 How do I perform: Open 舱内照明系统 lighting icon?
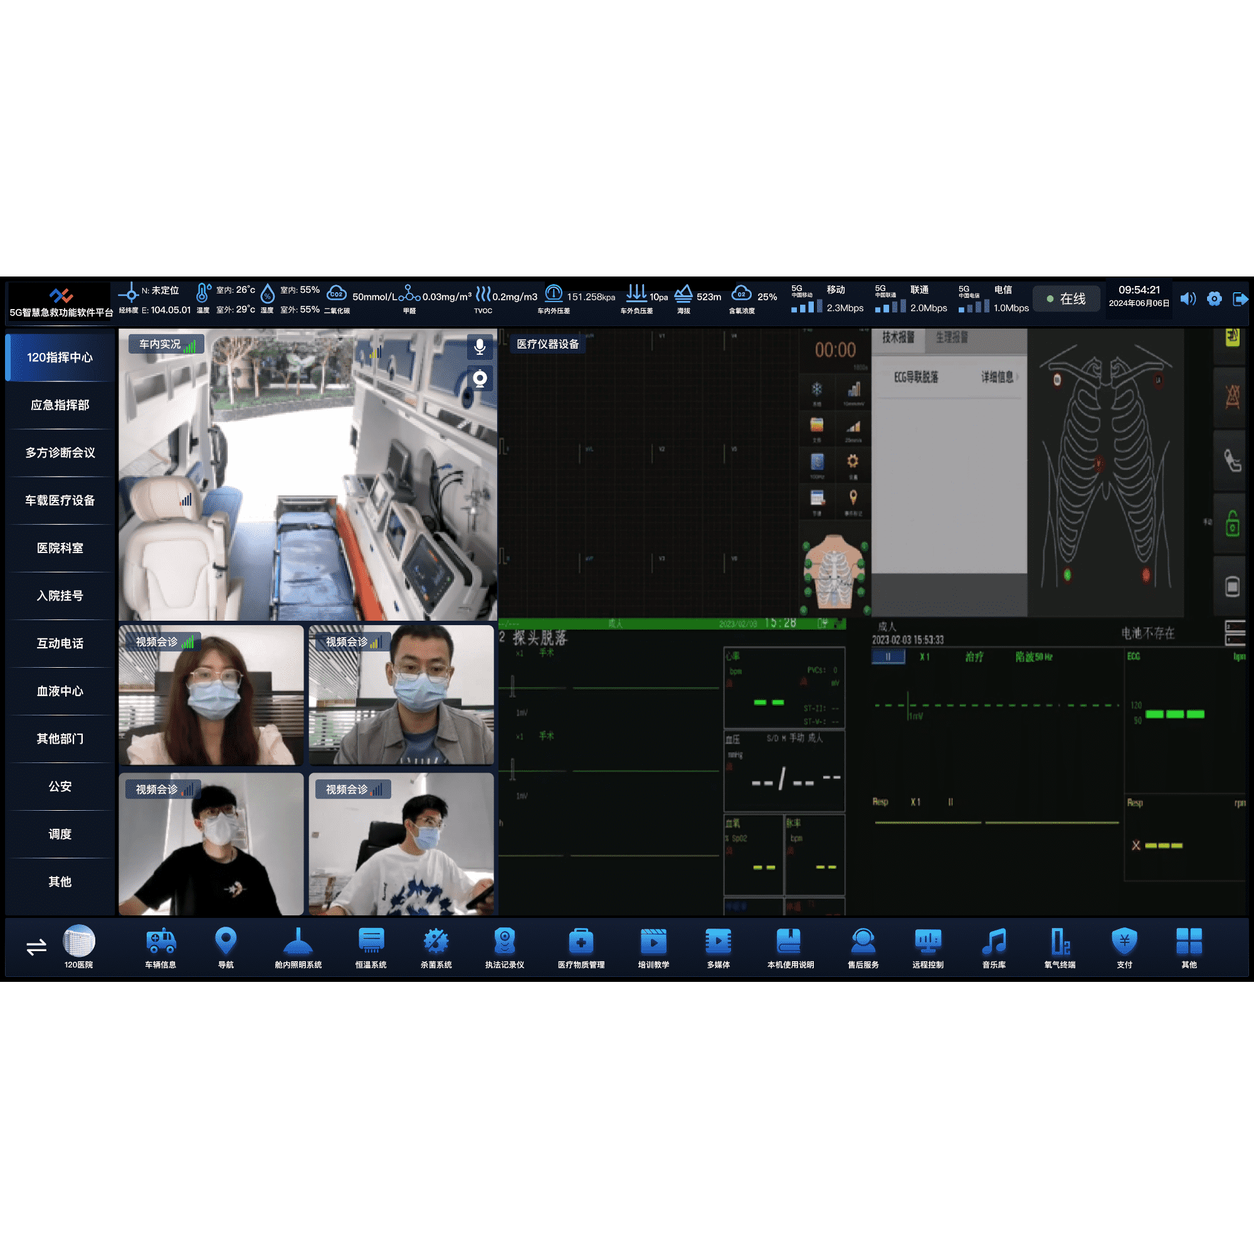298,941
